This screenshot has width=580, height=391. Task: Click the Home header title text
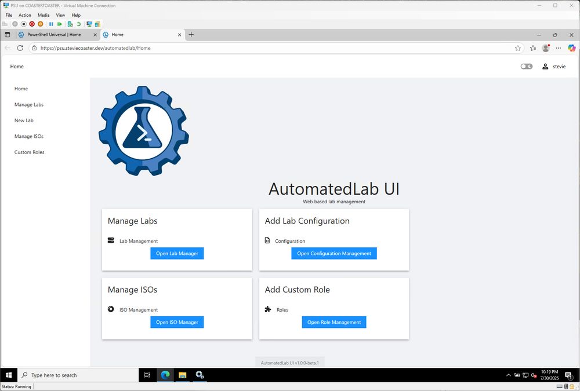click(x=17, y=67)
